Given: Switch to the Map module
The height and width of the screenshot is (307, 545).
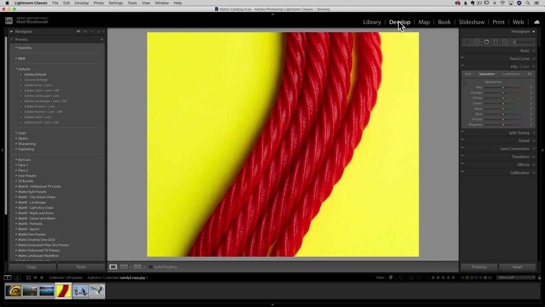Looking at the screenshot, I should pyautogui.click(x=424, y=22).
